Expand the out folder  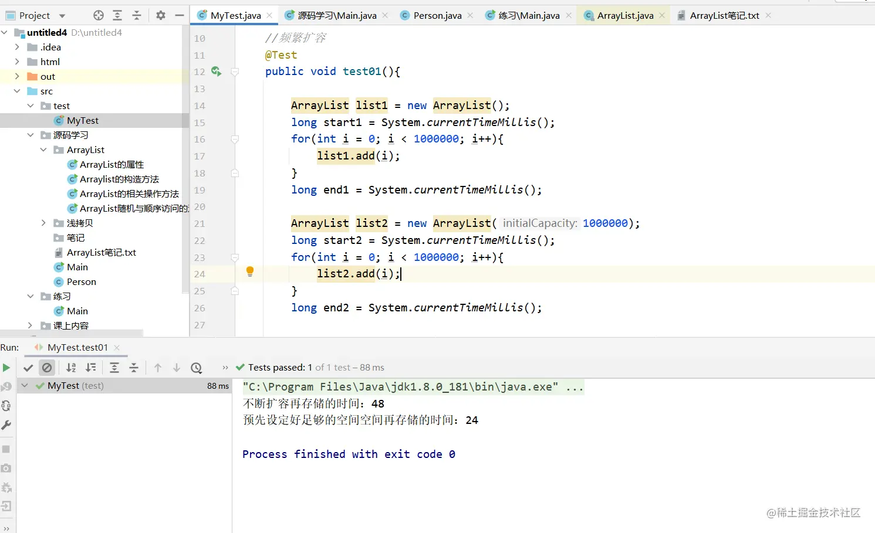[x=17, y=76]
